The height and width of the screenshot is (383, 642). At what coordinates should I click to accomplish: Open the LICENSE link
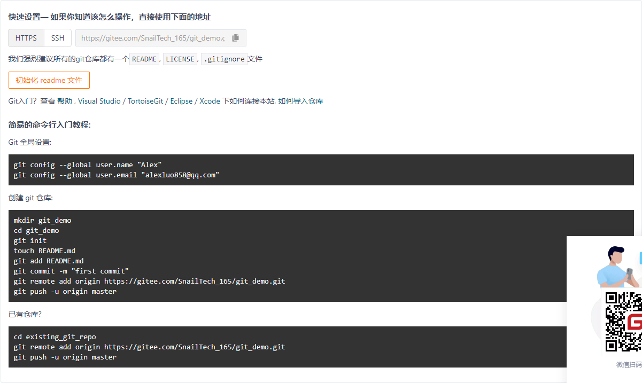coord(180,59)
